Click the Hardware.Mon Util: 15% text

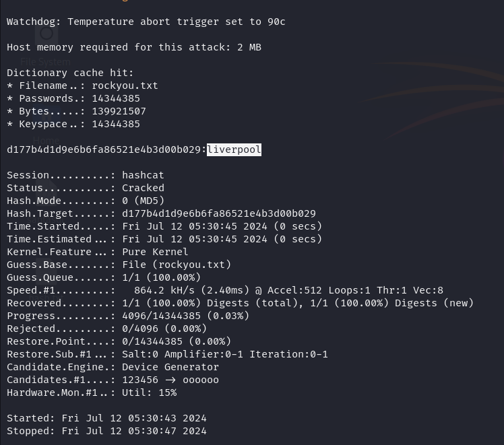point(149,392)
